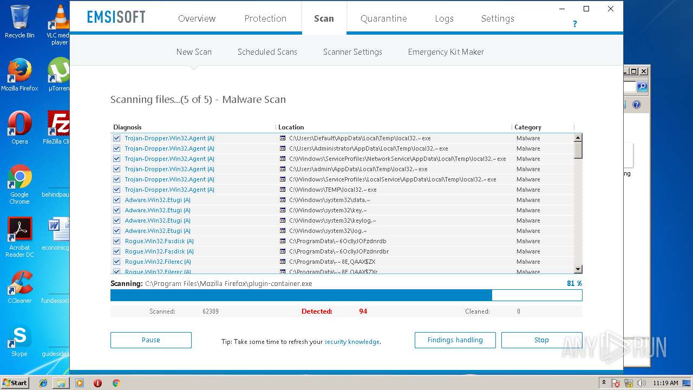The image size is (693, 390).
Task: Open Recycle Bin desktop icon
Action: 19,22
